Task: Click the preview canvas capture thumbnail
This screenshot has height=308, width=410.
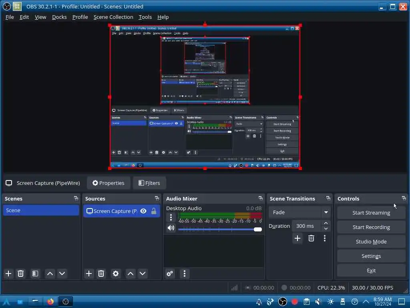Action: (x=205, y=97)
